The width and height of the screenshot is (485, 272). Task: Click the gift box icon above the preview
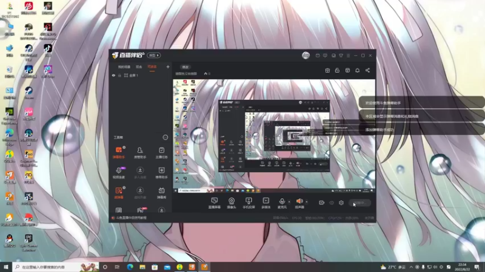327,70
